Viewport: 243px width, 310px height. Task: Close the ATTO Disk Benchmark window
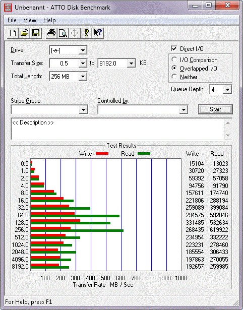[227, 6]
